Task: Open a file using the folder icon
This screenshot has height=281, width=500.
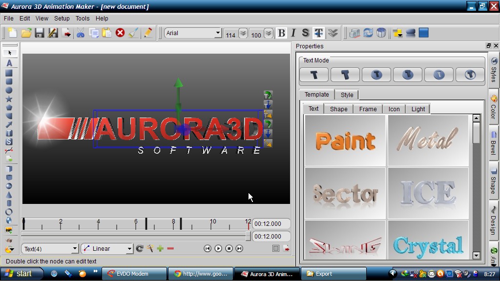Action: [x=26, y=33]
